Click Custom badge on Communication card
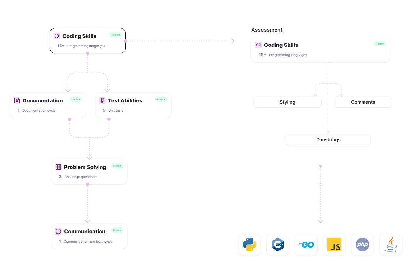Screen dimensions: 419x272 [x=117, y=230]
